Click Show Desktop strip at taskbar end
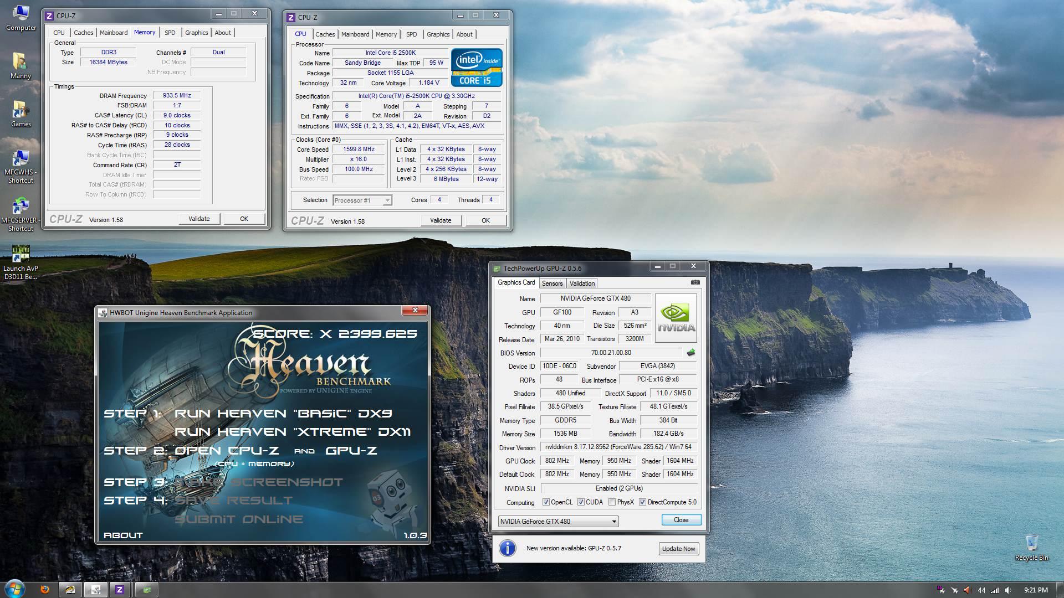1064x598 pixels. tap(1060, 590)
